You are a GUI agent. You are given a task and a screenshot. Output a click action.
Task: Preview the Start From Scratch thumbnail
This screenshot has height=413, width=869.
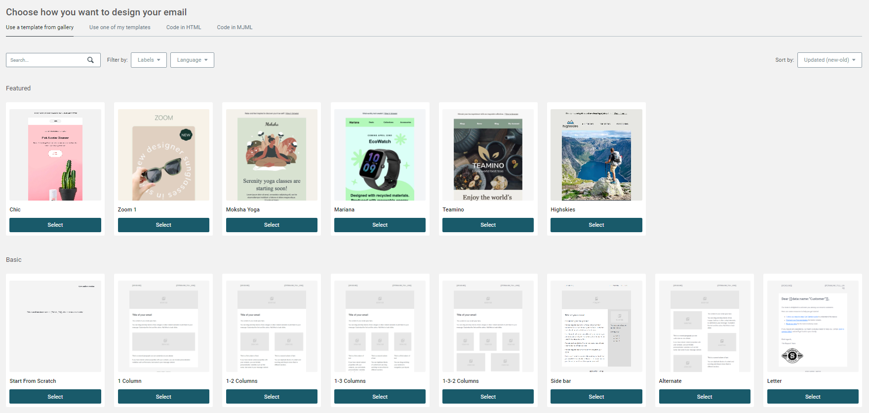(55, 326)
